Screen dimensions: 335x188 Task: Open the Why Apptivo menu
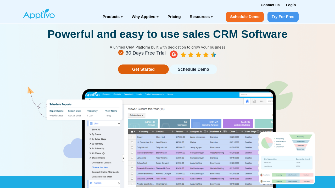coord(145,17)
